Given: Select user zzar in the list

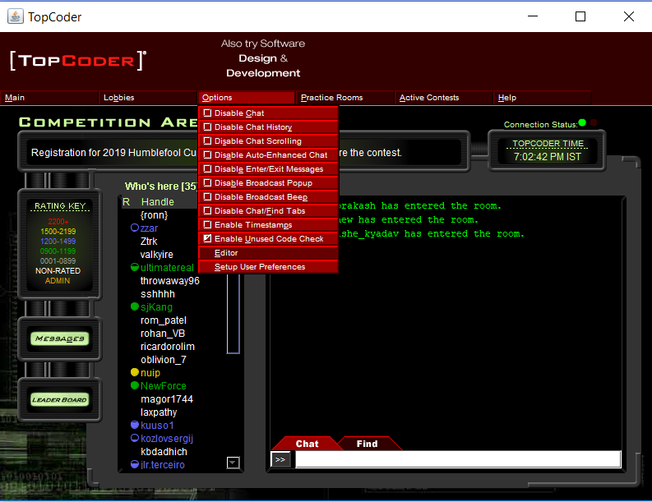Looking at the screenshot, I should [149, 228].
